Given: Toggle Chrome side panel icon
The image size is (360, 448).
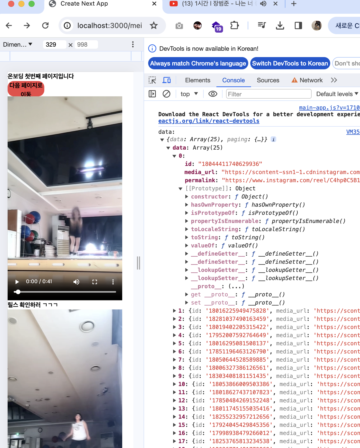Looking at the screenshot, I should [298, 25].
